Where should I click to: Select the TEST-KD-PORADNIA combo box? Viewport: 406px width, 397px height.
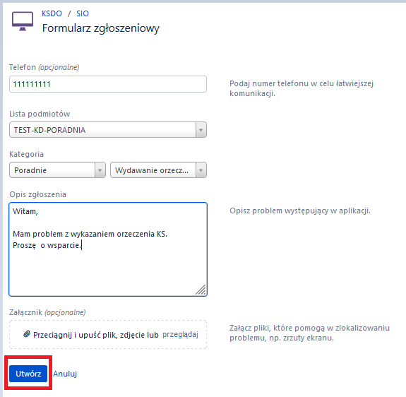point(108,130)
